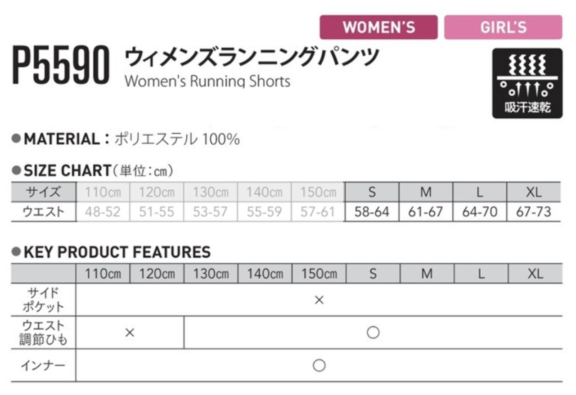
Task: Click the サイドポケット row label
Action: tap(43, 300)
